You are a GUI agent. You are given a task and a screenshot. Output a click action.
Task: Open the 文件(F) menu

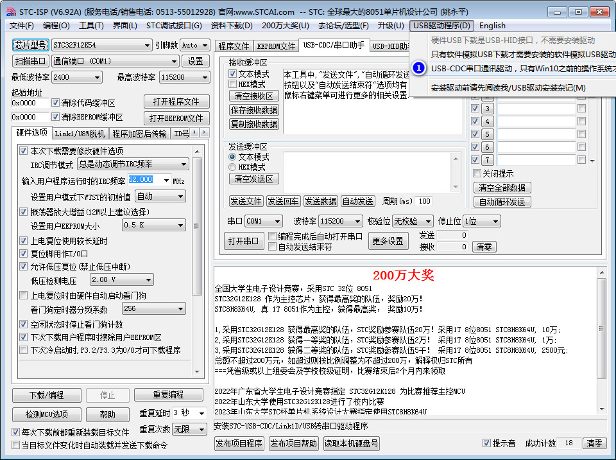coord(21,26)
